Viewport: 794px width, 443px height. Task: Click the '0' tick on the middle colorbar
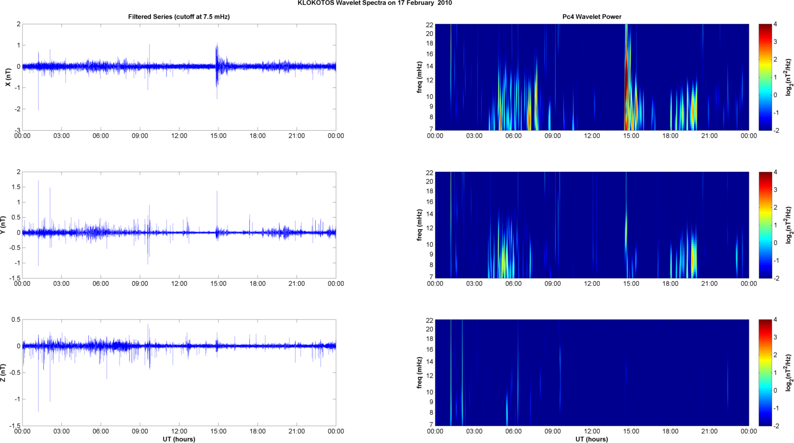pyautogui.click(x=775, y=243)
